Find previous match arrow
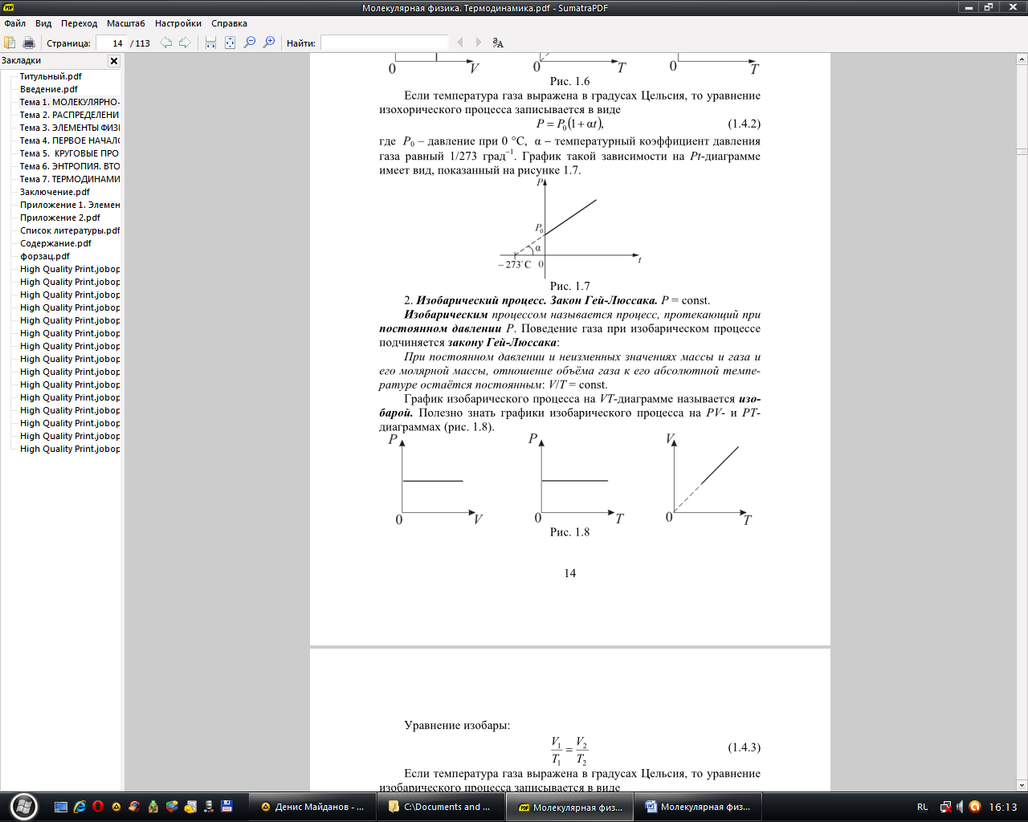 click(x=460, y=43)
